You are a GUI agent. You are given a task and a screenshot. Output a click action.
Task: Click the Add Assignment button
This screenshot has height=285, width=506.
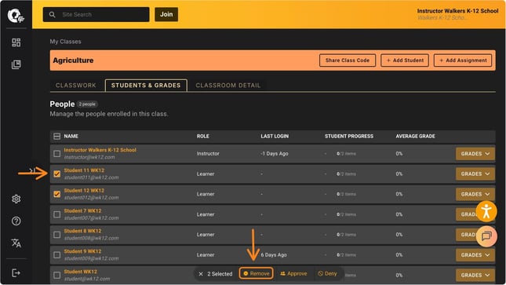(463, 60)
